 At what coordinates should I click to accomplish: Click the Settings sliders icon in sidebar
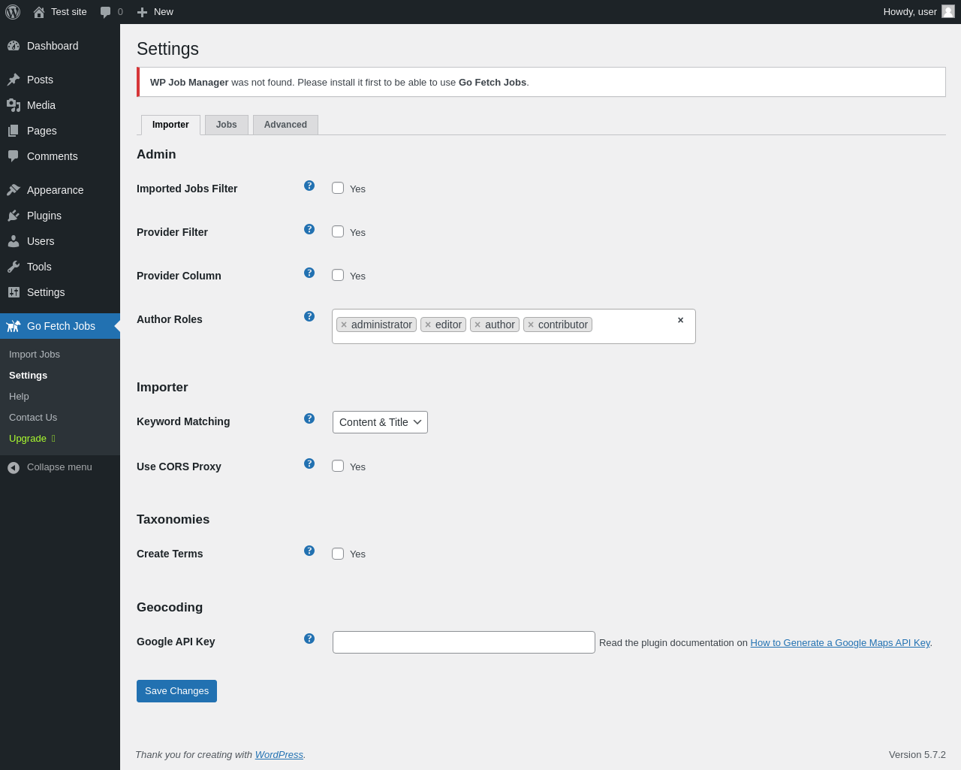[14, 292]
